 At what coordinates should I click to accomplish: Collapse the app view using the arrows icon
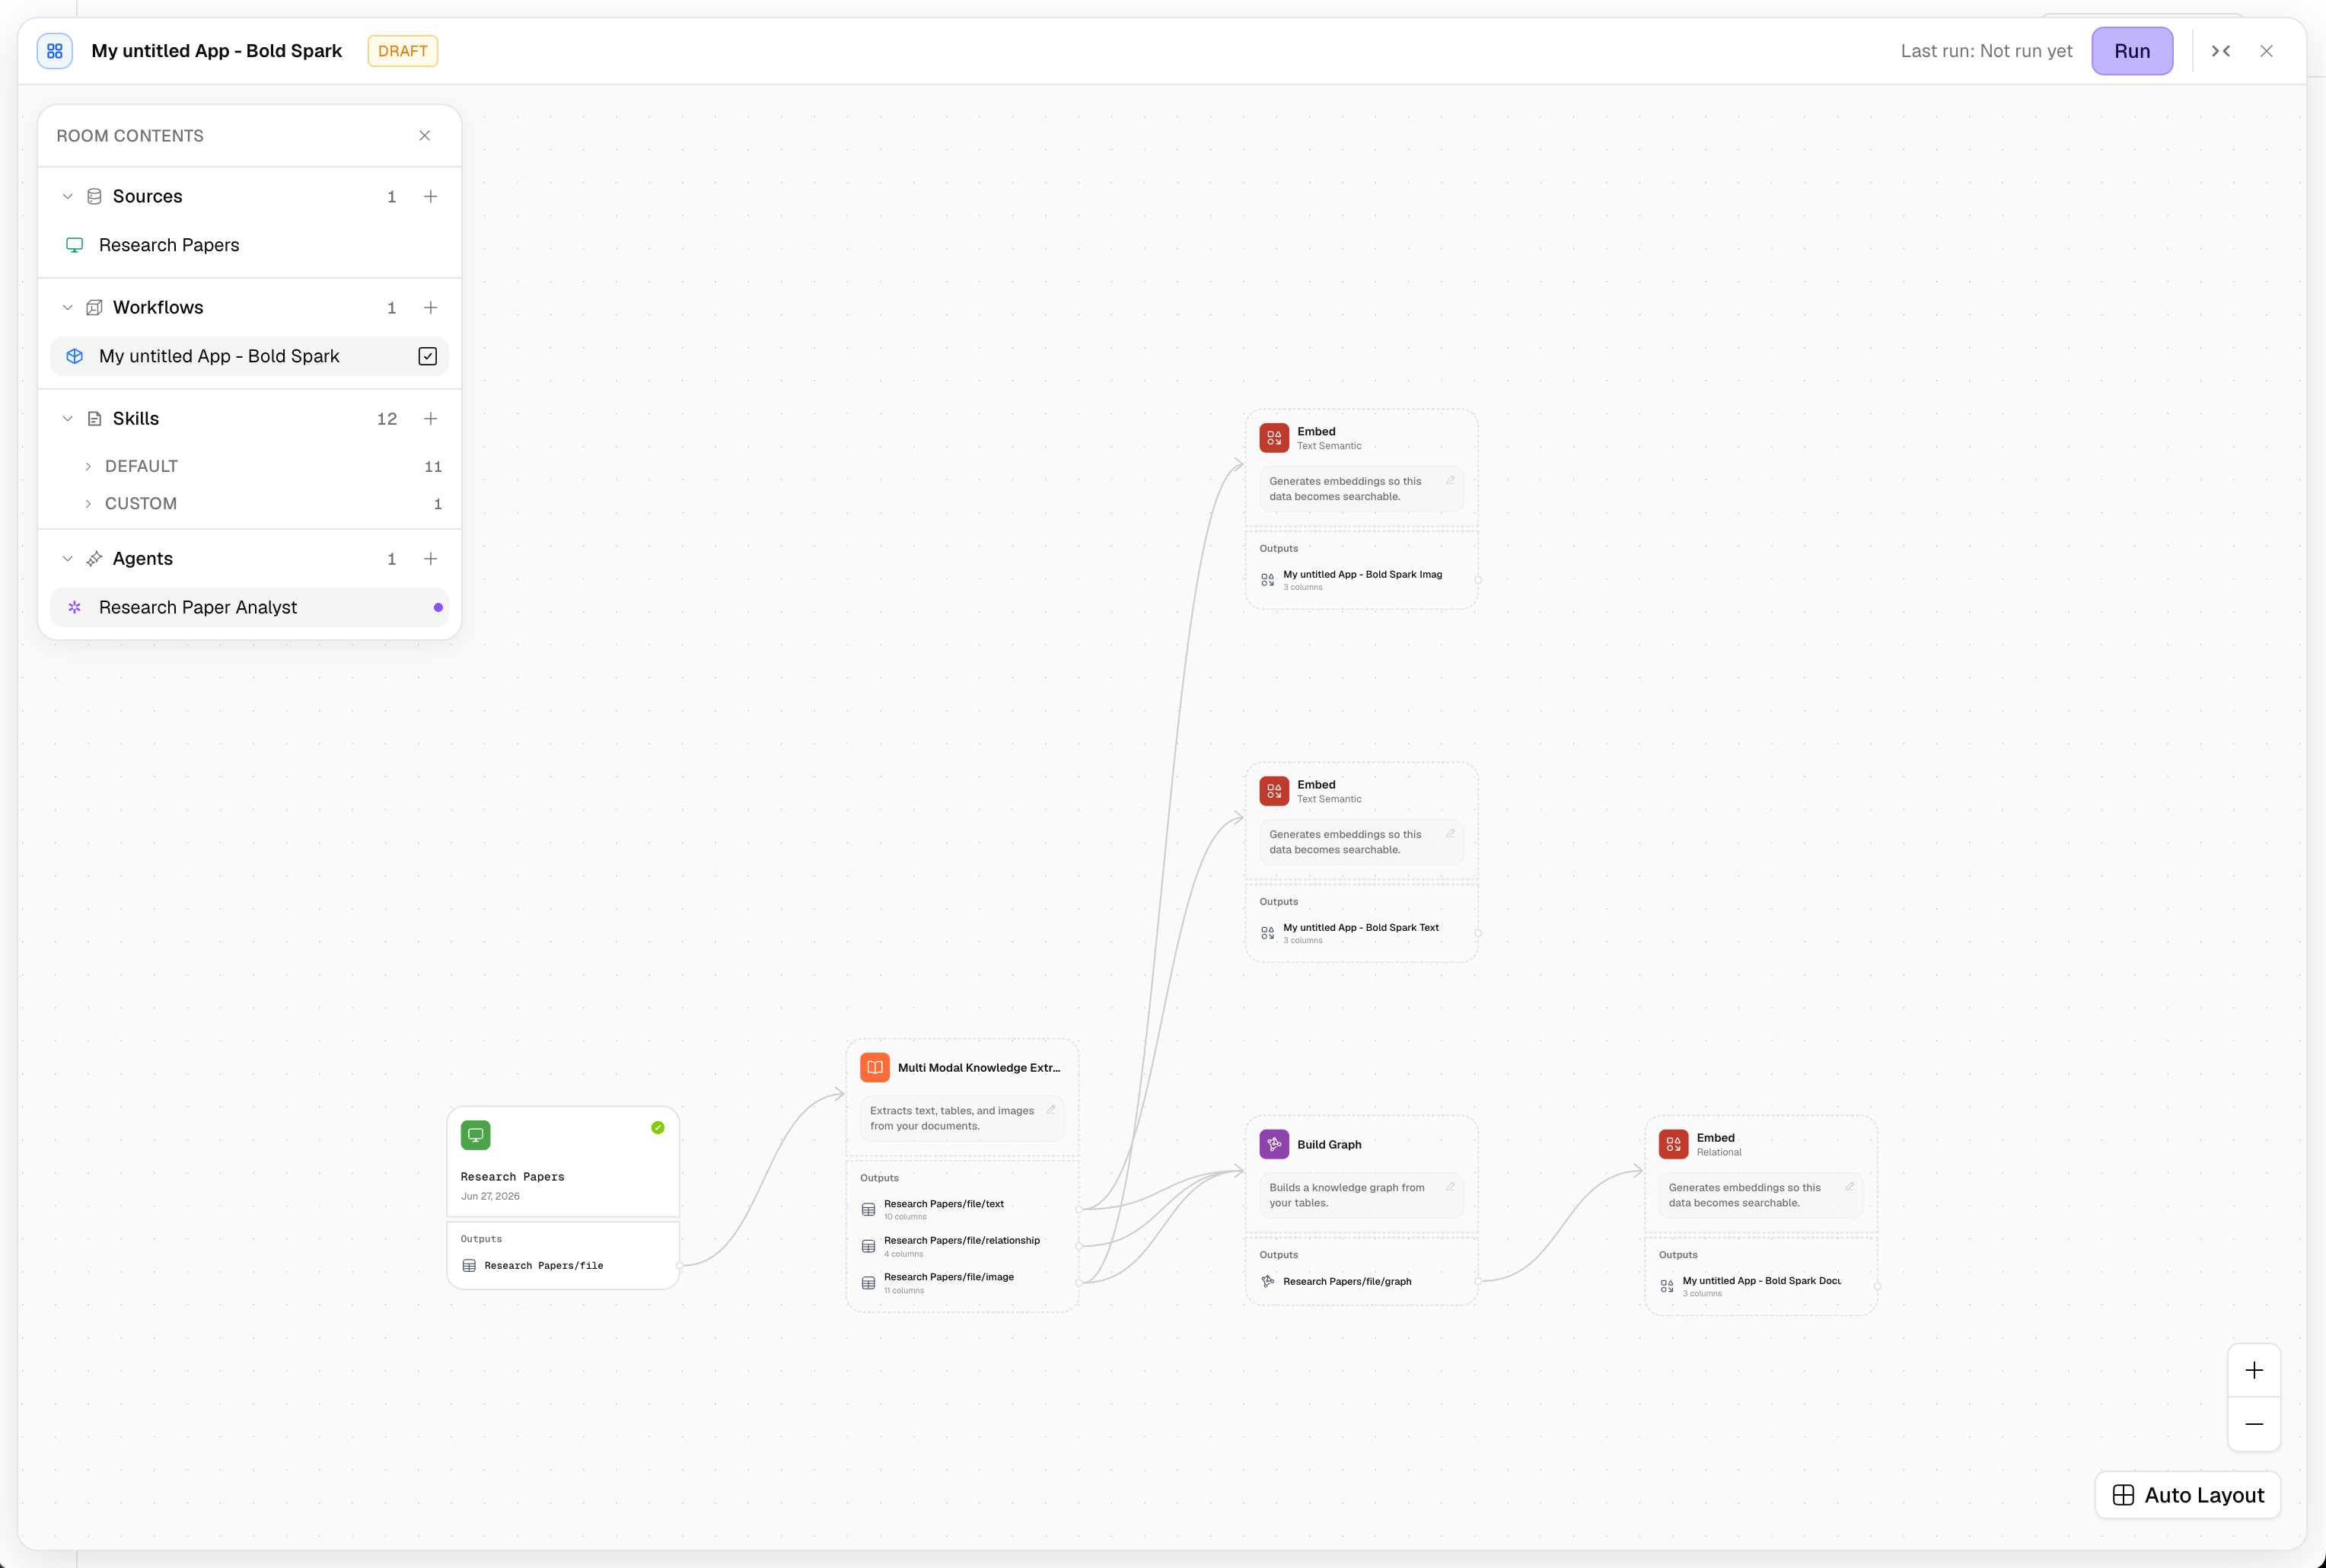tap(2220, 51)
